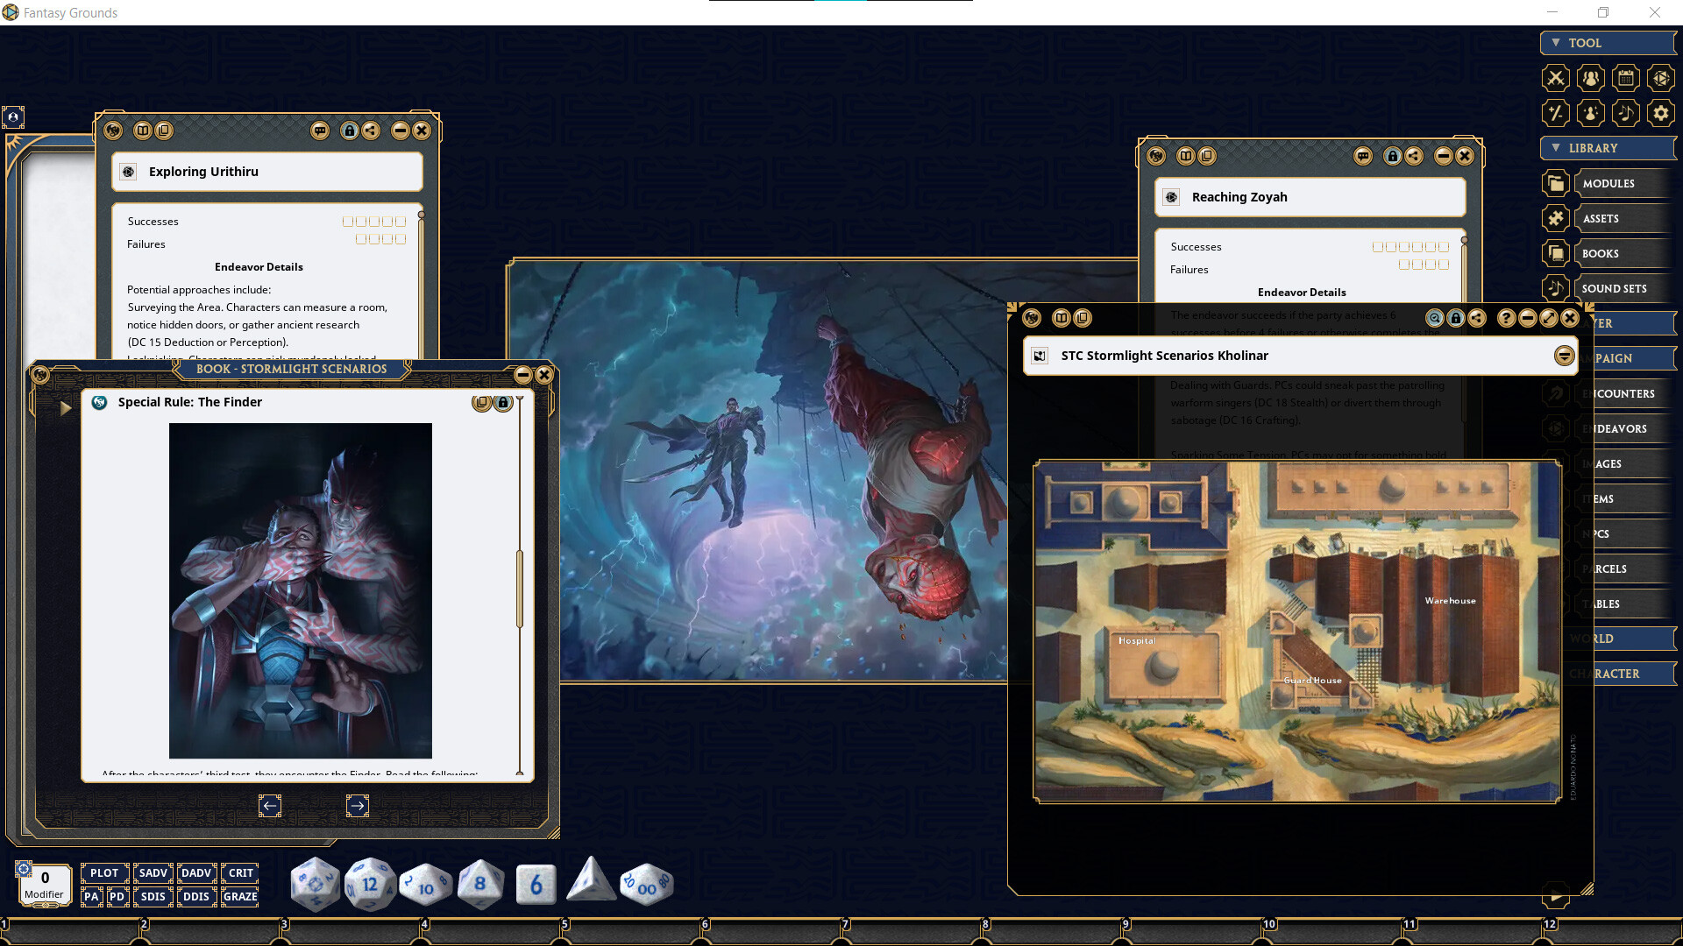Open the Effects tool icon

1591,113
